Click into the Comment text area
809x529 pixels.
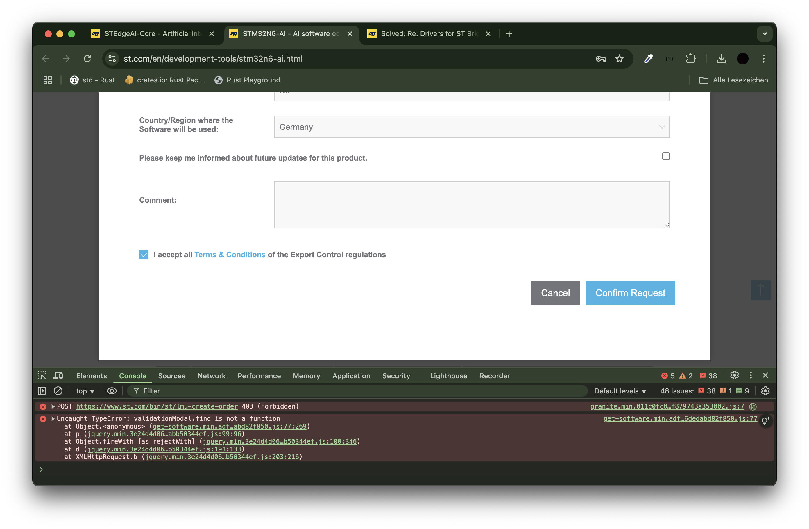coord(471,204)
